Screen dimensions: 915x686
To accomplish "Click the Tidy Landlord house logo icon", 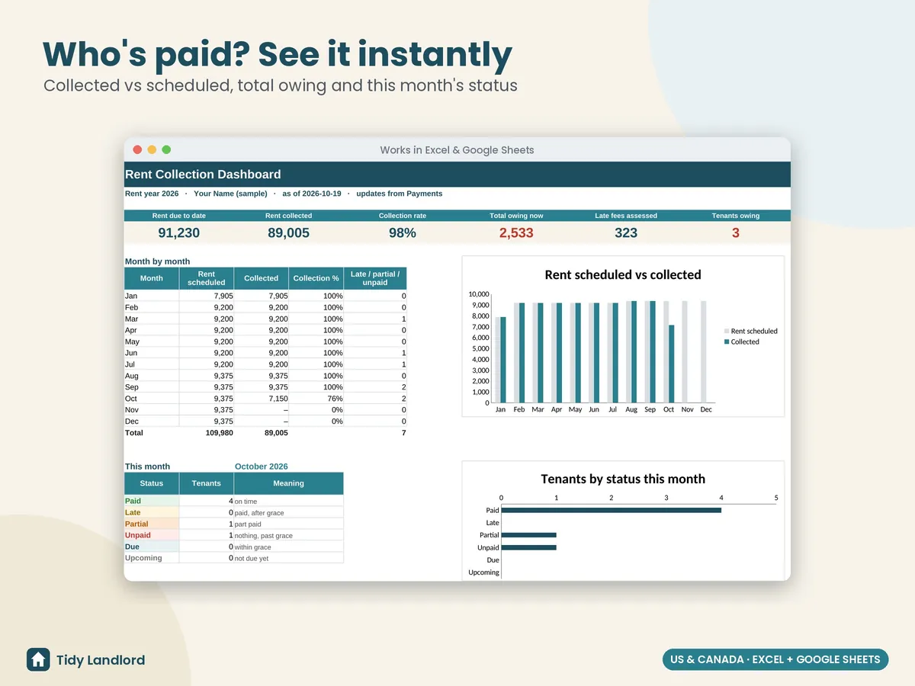I will pyautogui.click(x=38, y=660).
